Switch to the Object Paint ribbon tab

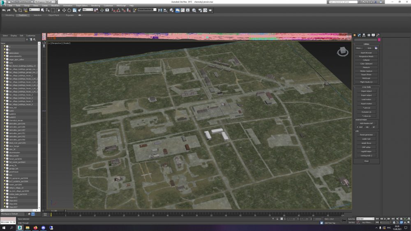(x=53, y=15)
